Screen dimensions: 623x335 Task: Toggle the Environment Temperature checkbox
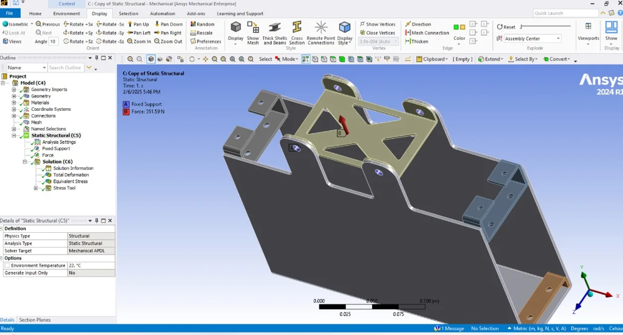click(x=7, y=266)
